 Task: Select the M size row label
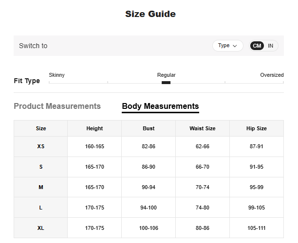click(41, 187)
